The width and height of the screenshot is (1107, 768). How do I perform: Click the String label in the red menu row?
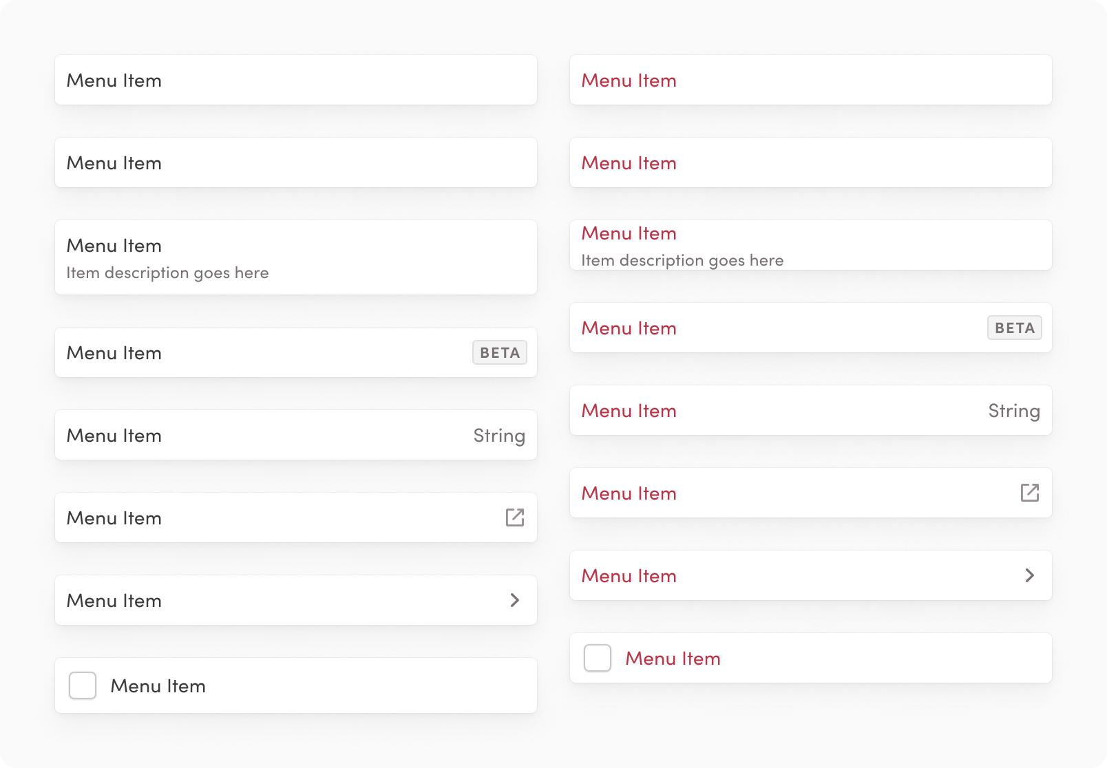(1014, 411)
